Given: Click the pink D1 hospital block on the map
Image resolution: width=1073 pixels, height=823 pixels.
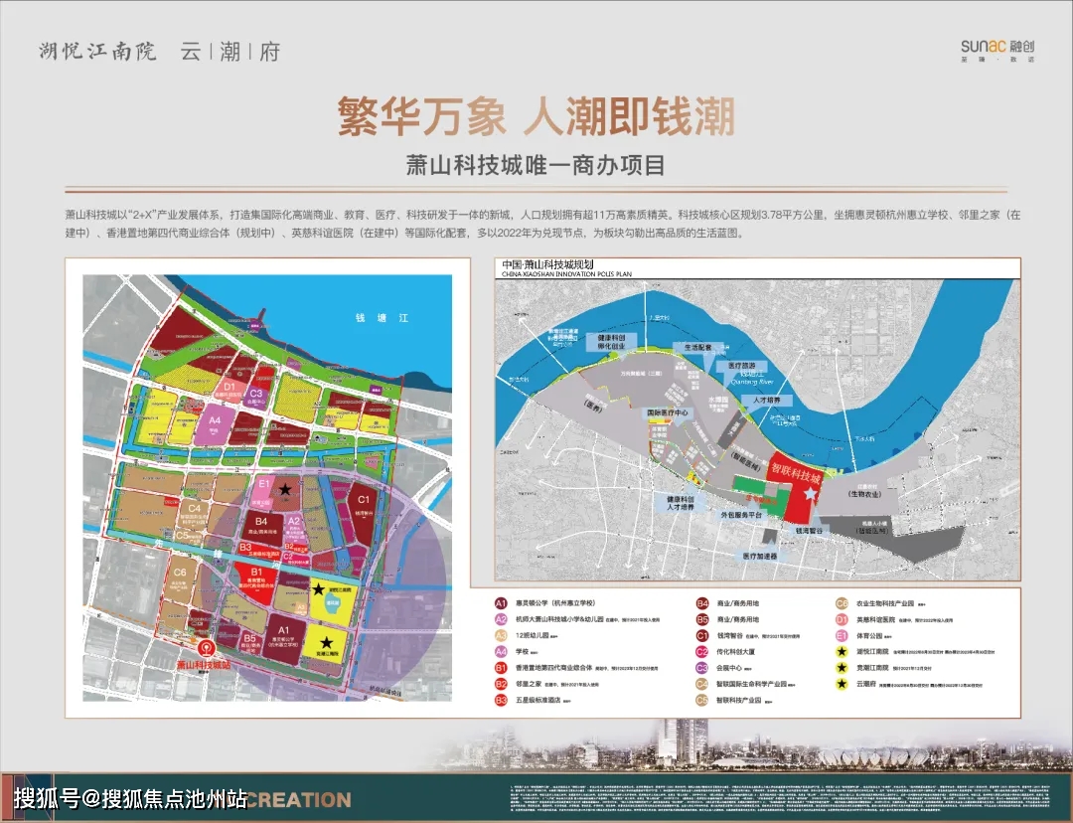Looking at the screenshot, I should pos(230,389).
